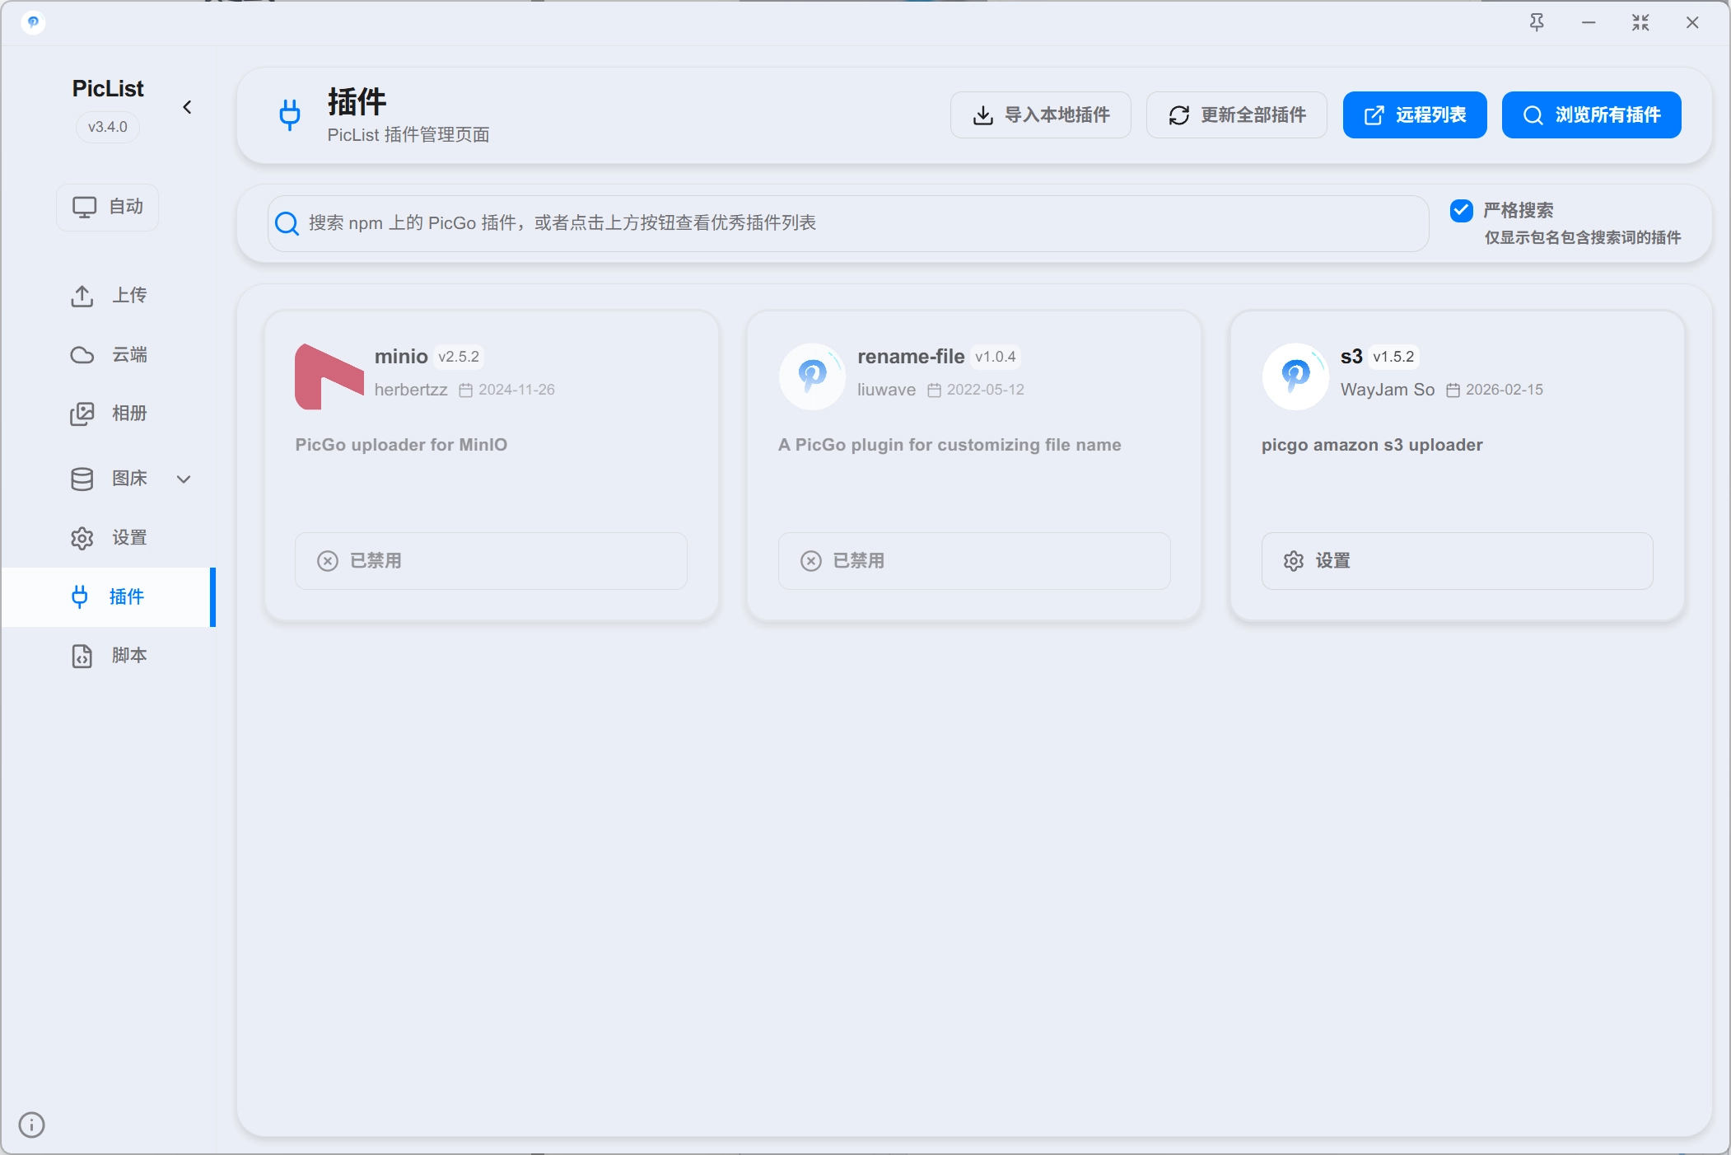Screen dimensions: 1731x1155
Task: Click the info icon at bottom left
Action: (x=31, y=1125)
